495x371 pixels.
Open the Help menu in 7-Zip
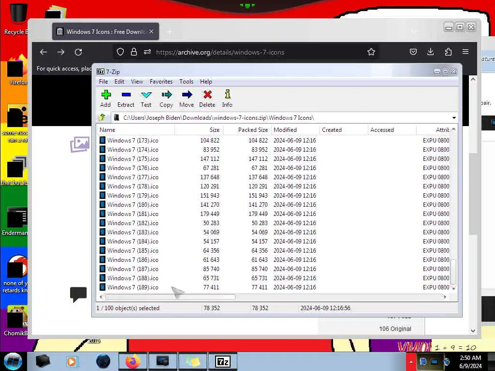[206, 82]
